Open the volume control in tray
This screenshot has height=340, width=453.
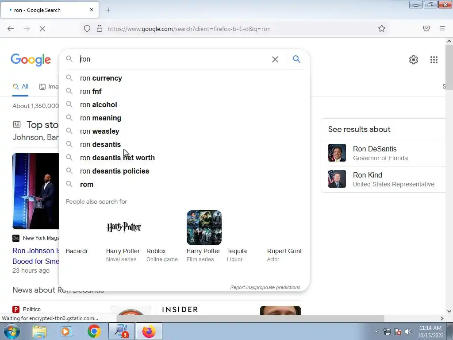pos(408,332)
